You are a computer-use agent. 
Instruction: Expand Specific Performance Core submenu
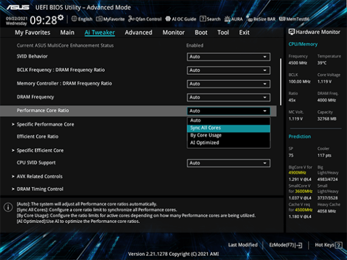46,125
